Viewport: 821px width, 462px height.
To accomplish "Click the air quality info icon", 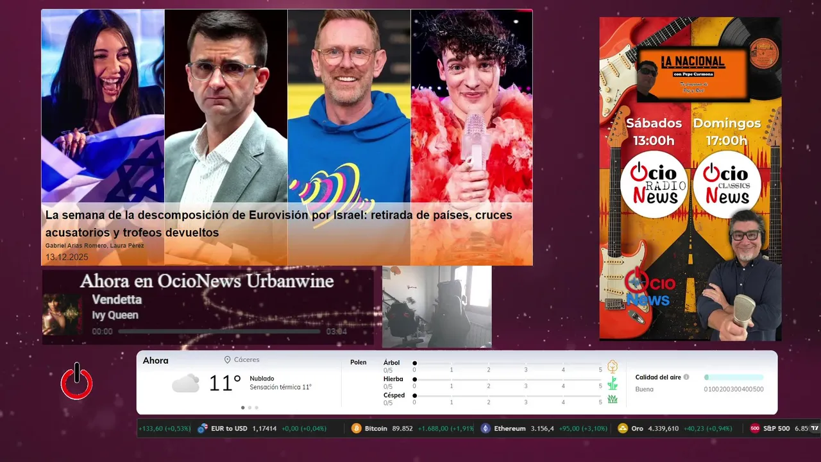I will click(x=686, y=377).
